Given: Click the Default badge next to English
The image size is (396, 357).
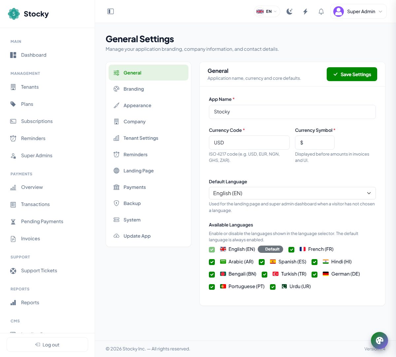Looking at the screenshot, I should point(271,249).
